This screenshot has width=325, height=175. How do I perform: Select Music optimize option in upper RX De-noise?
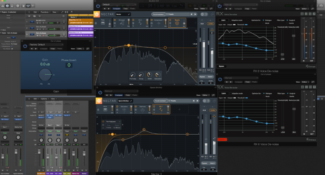point(263,23)
